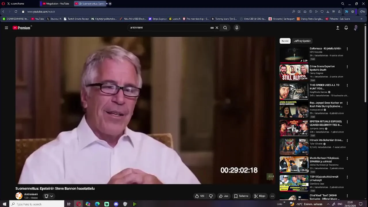Show hidden system tray icons
Screen dimensions: 368x207
coord(328,204)
